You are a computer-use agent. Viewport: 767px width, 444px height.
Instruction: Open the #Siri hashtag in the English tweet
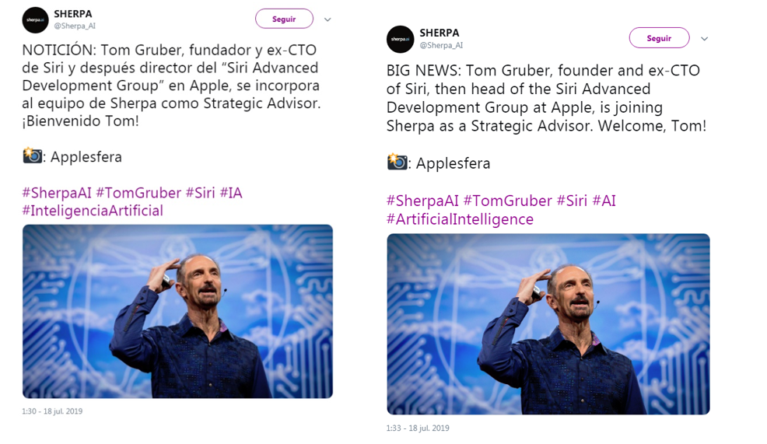click(x=572, y=201)
